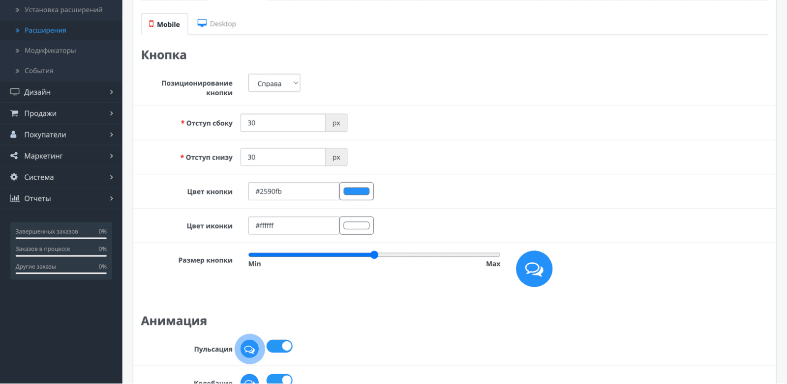Click the monitor icon beside Дизайн
Image resolution: width=787 pixels, height=384 pixels.
coord(15,92)
